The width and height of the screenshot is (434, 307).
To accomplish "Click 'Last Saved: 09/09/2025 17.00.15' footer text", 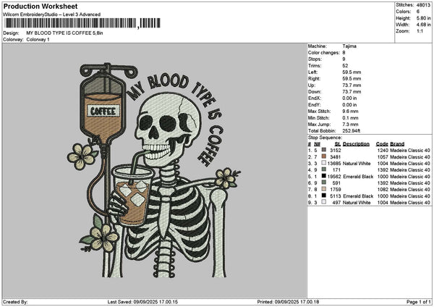I will [x=142, y=302].
